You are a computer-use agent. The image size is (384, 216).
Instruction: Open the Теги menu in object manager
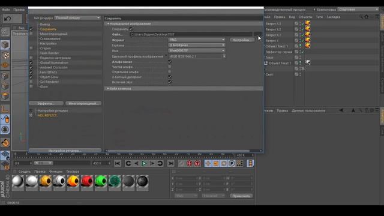point(319,17)
